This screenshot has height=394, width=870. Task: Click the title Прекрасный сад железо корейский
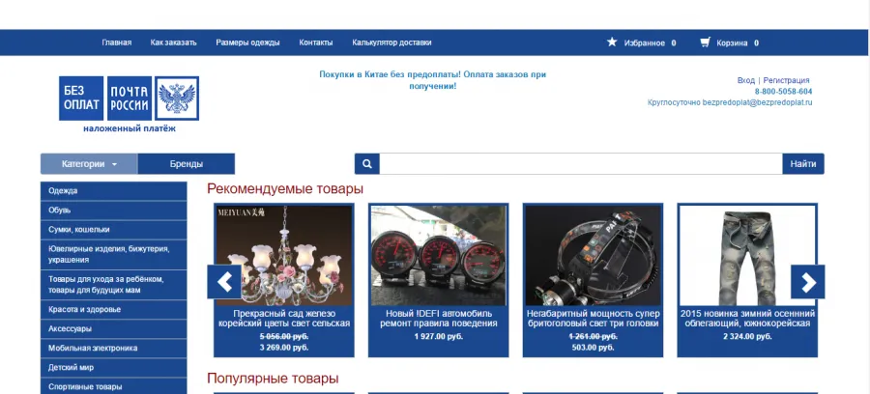click(284, 319)
